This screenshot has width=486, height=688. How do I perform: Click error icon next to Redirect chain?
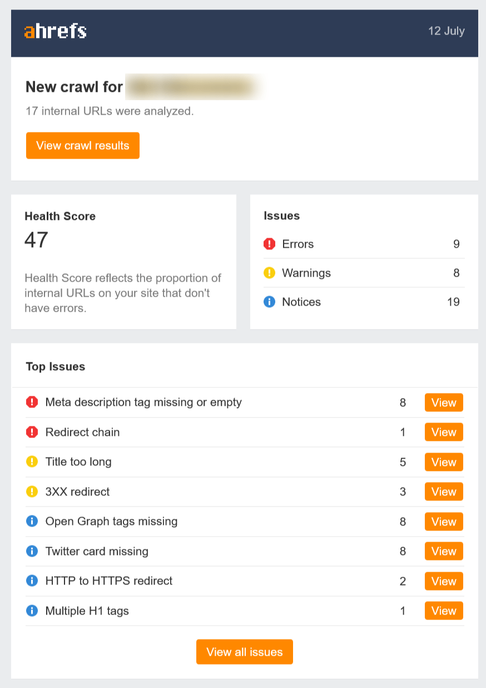[x=32, y=432]
